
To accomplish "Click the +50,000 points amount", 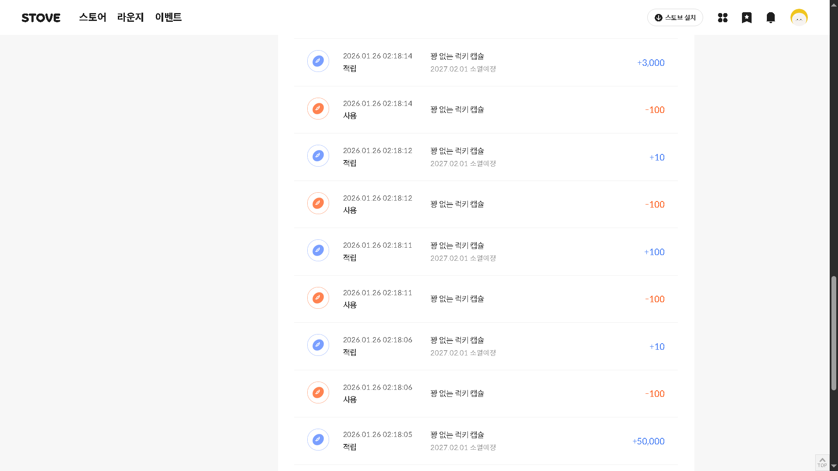I will 648,441.
